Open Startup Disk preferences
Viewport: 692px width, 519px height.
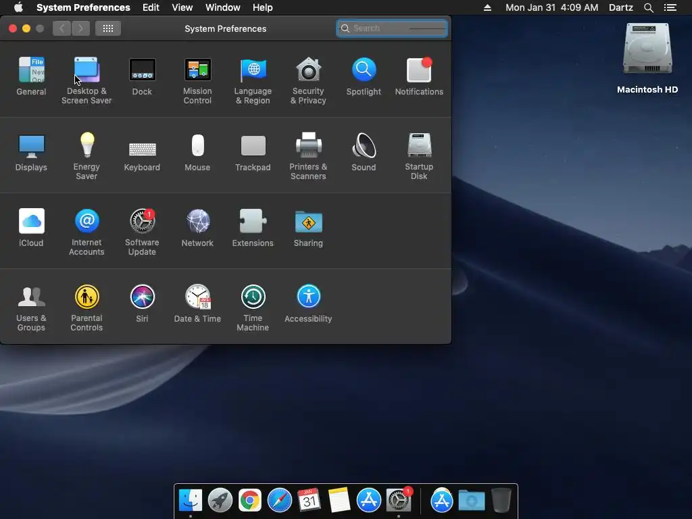(419, 156)
